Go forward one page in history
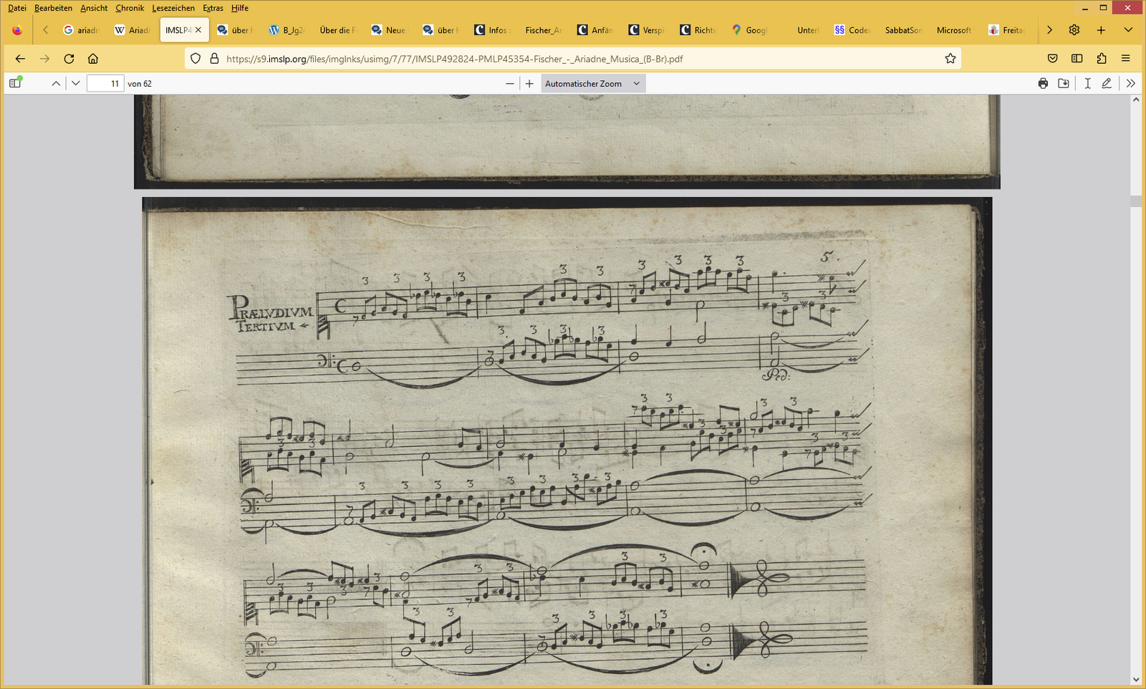 pyautogui.click(x=44, y=59)
